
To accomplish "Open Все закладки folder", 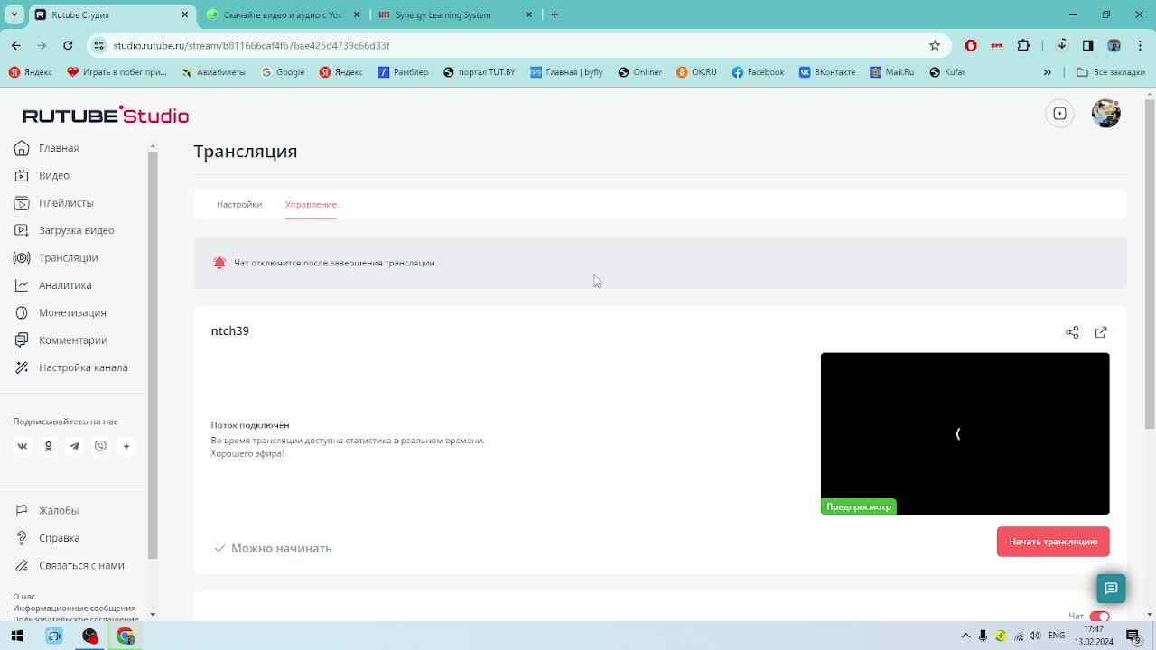I will point(1111,72).
